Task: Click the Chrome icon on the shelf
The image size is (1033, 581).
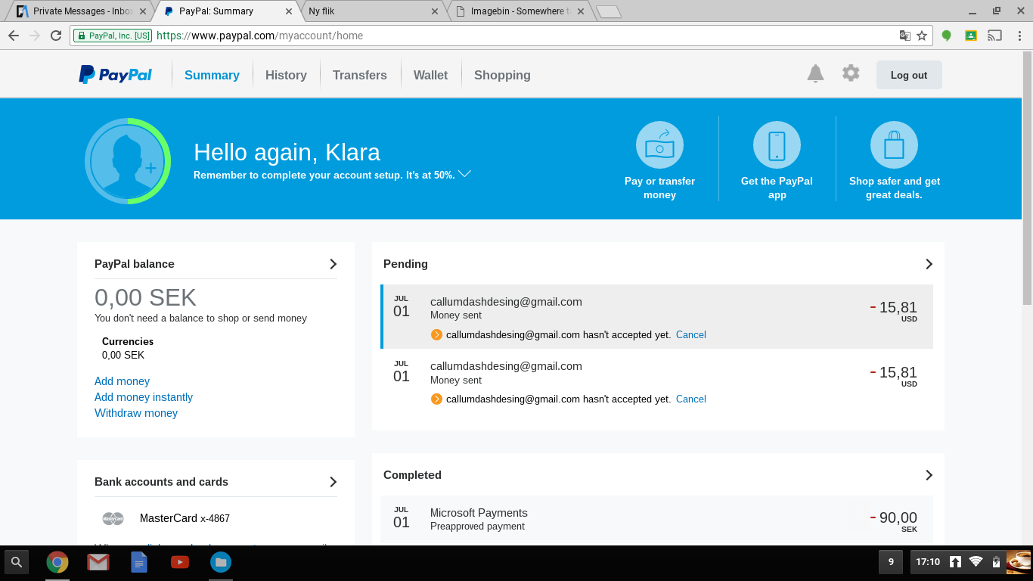Action: click(57, 562)
